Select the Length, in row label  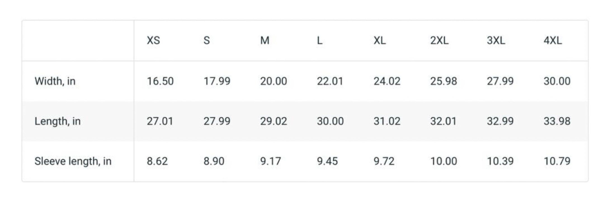tap(58, 121)
